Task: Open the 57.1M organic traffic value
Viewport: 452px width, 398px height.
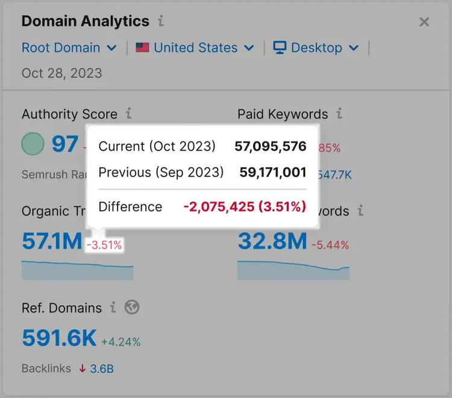Action: 52,241
